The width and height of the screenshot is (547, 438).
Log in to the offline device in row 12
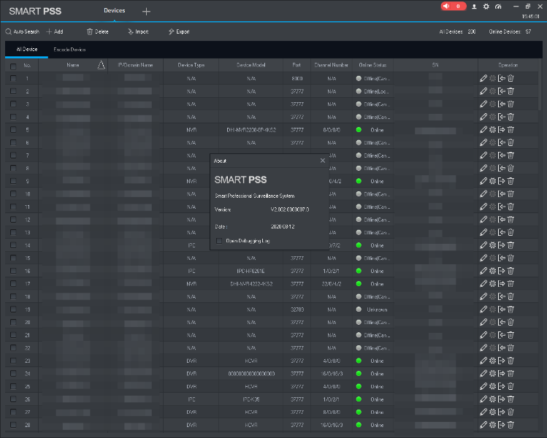[501, 220]
